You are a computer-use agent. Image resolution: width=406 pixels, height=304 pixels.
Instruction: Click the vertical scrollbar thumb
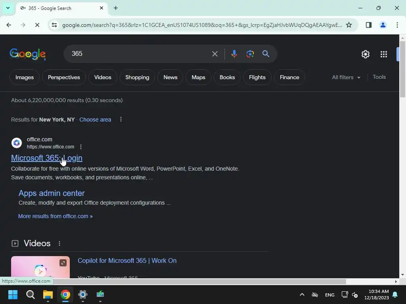[402, 69]
